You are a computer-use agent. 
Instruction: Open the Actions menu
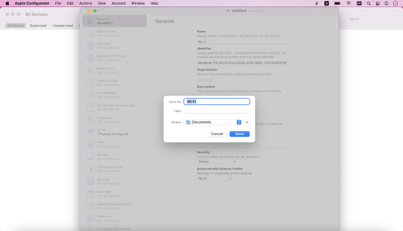86,4
